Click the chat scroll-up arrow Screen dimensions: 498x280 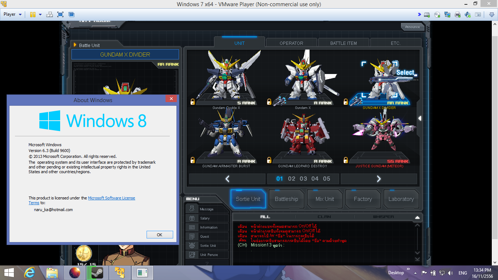(417, 226)
